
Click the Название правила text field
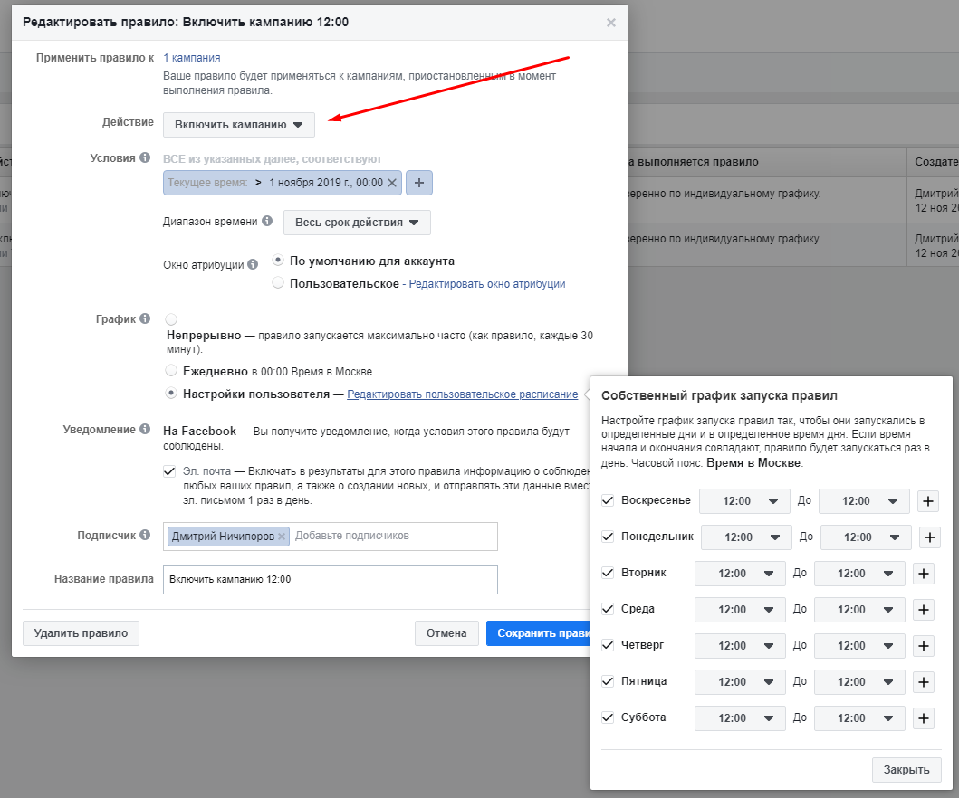331,580
